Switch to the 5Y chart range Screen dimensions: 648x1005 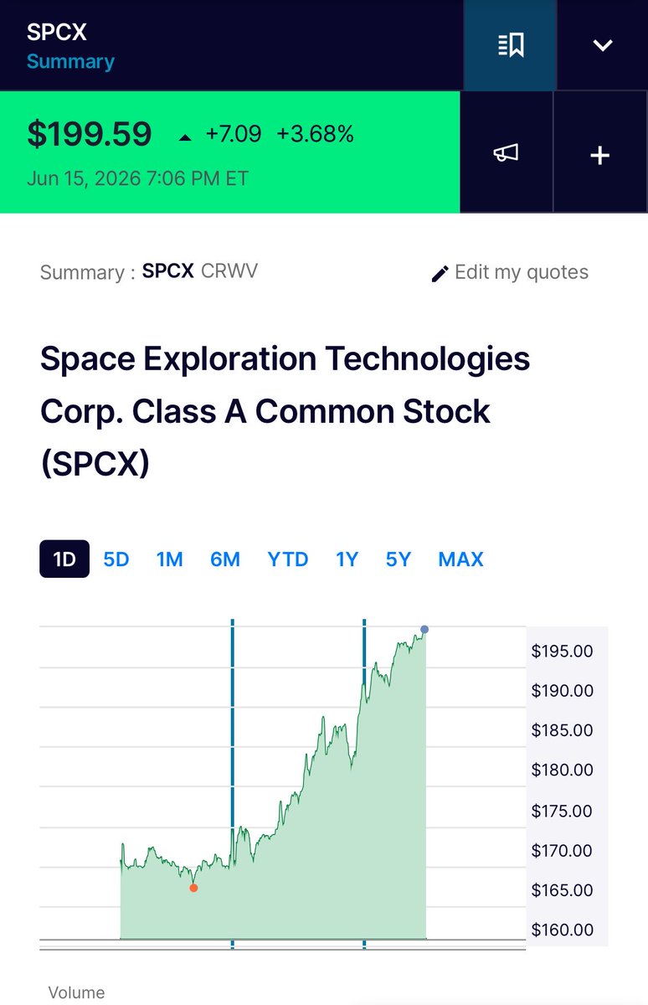click(x=399, y=559)
